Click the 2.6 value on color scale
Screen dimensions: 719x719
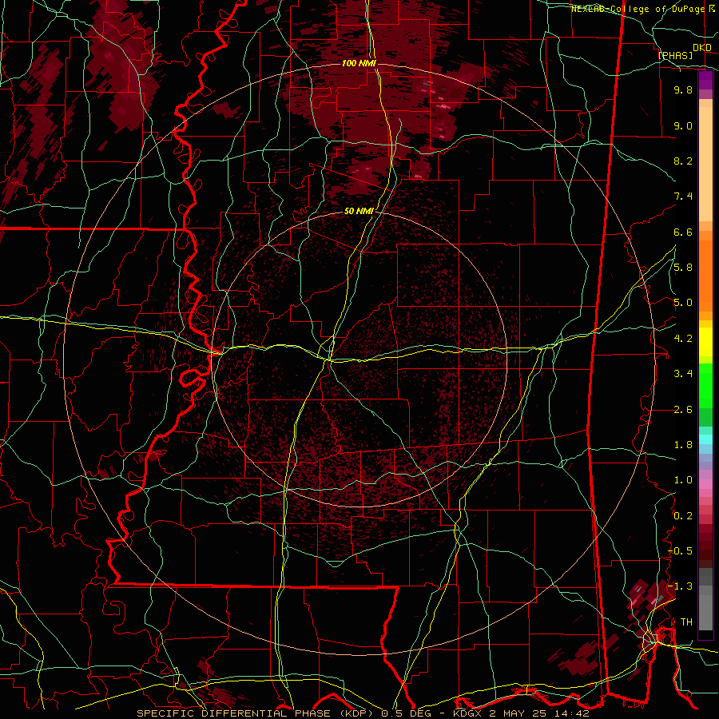pyautogui.click(x=683, y=410)
